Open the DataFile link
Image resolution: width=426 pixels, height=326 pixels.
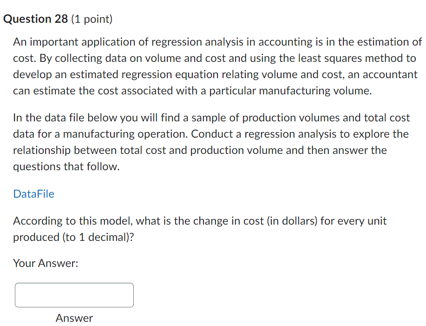34,194
